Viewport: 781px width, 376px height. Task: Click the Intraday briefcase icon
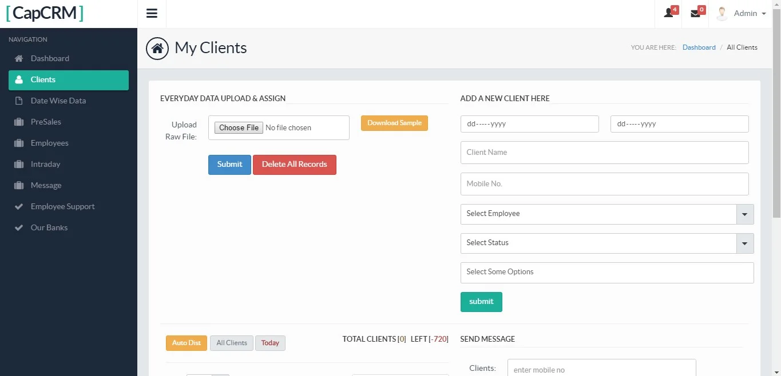[19, 164]
